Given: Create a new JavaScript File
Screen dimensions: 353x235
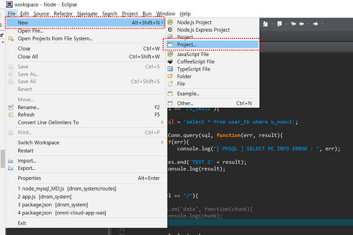Looking at the screenshot, I should coord(212,54).
